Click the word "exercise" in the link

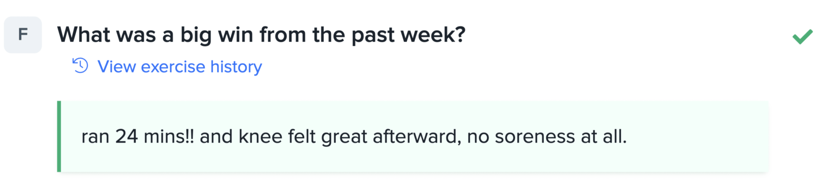(x=173, y=66)
